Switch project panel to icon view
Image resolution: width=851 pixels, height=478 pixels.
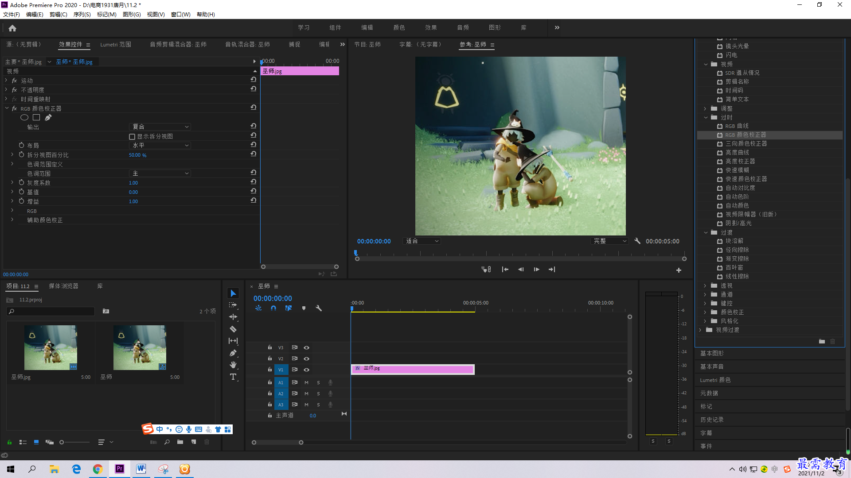[x=36, y=442]
